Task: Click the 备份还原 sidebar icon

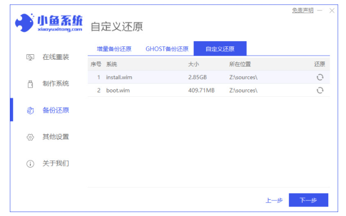Action: [30, 110]
